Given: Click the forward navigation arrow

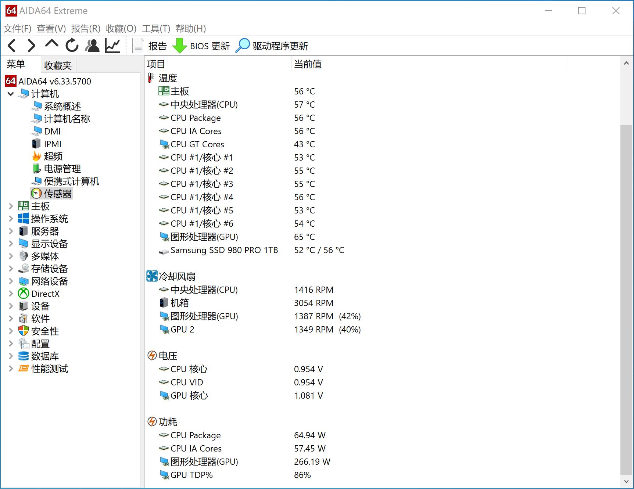Looking at the screenshot, I should 31,45.
